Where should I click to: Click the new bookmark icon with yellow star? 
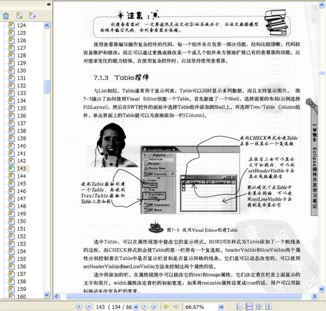[x=20, y=16]
